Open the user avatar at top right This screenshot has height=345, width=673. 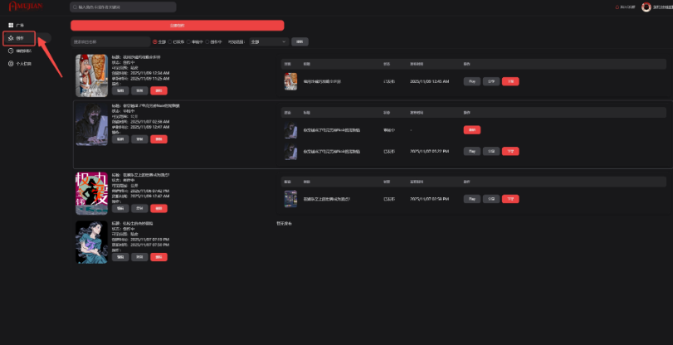[645, 7]
